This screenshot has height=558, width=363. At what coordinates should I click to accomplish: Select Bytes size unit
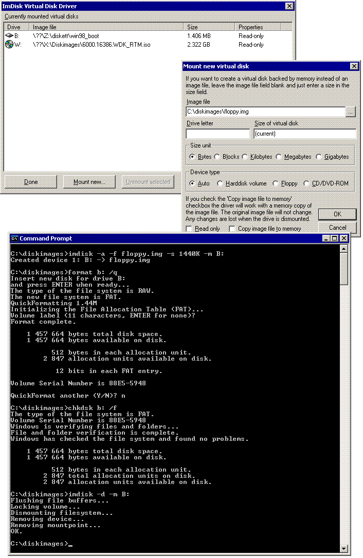pyautogui.click(x=192, y=157)
